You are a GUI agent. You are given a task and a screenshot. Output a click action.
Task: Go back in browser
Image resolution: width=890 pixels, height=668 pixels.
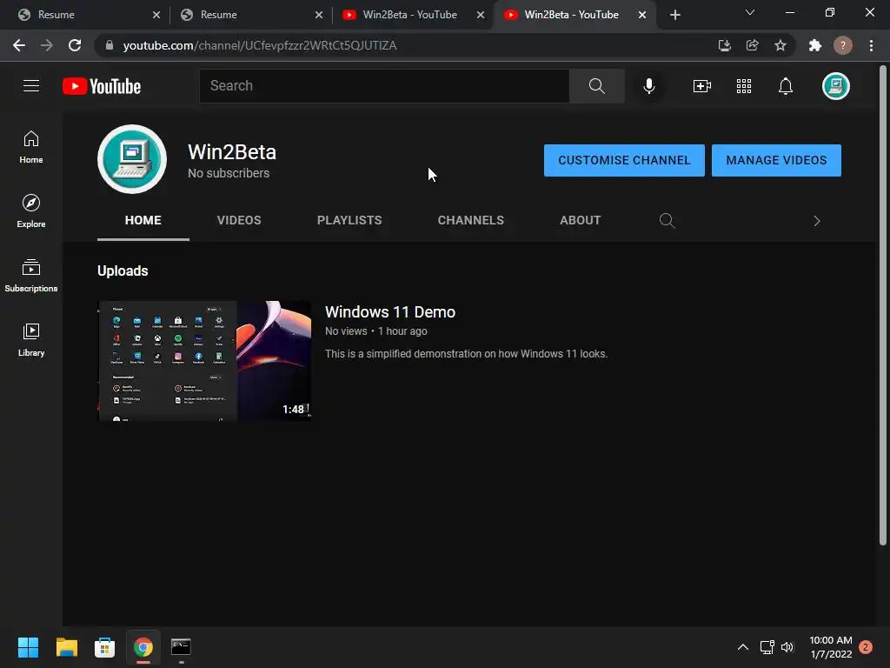[19, 45]
